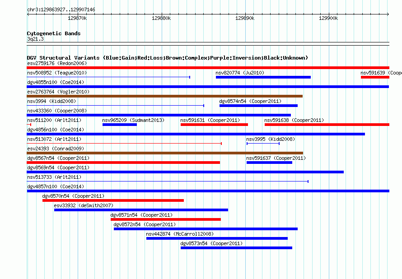This screenshot has width=402, height=279.
Task: Click the nsv591639 variant label at right edge
Action: pyautogui.click(x=381, y=73)
